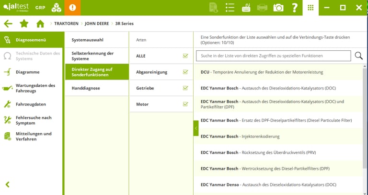Image resolution: width=368 pixels, height=195 pixels.
Task: Click the Mitteilungen und Verfahren icon
Action: [x=7, y=137]
